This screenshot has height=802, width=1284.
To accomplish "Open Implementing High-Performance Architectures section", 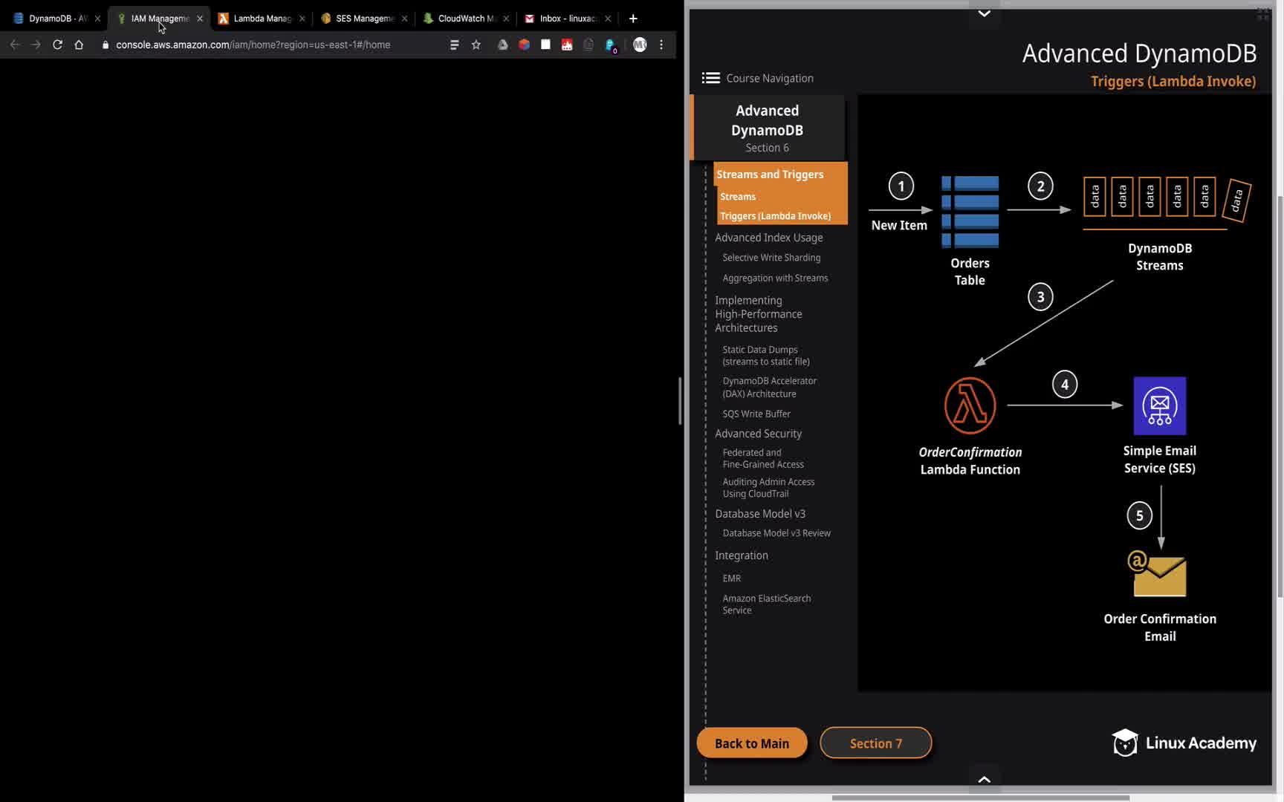I will (758, 314).
